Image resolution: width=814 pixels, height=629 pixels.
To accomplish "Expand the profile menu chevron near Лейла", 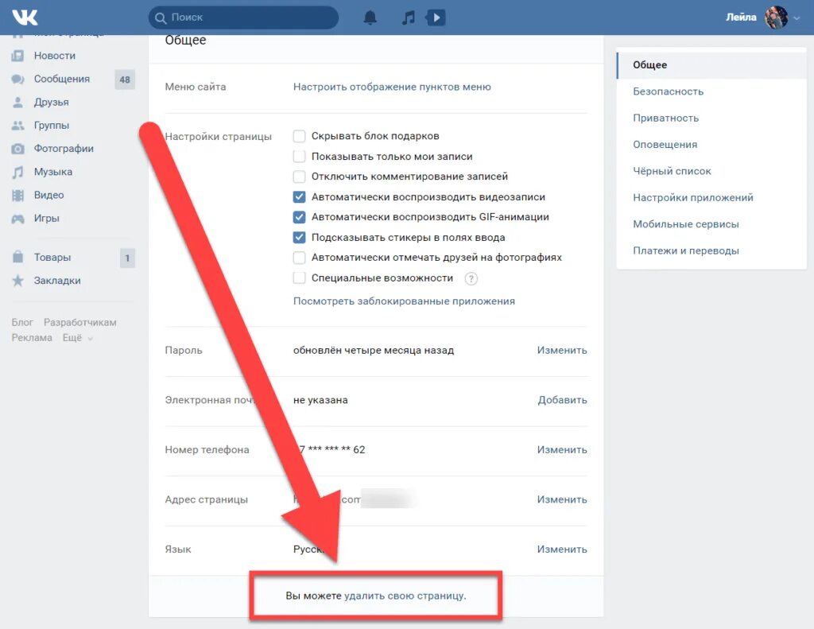I will click(797, 18).
